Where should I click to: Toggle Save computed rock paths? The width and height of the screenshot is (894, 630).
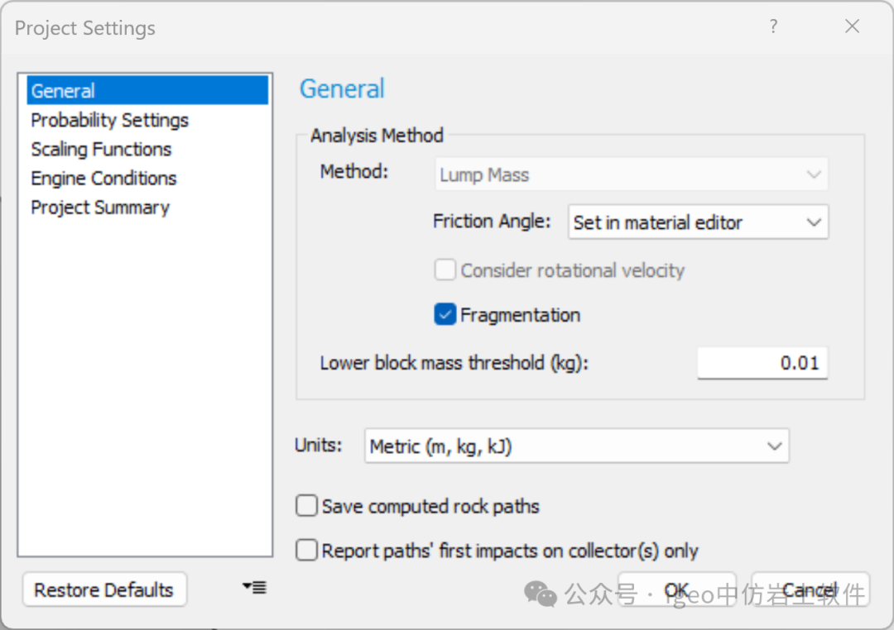click(307, 506)
